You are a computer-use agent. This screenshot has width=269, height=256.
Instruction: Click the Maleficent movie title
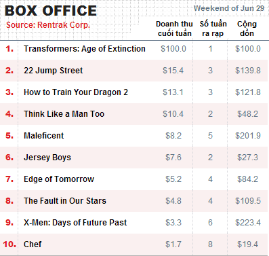(44, 136)
